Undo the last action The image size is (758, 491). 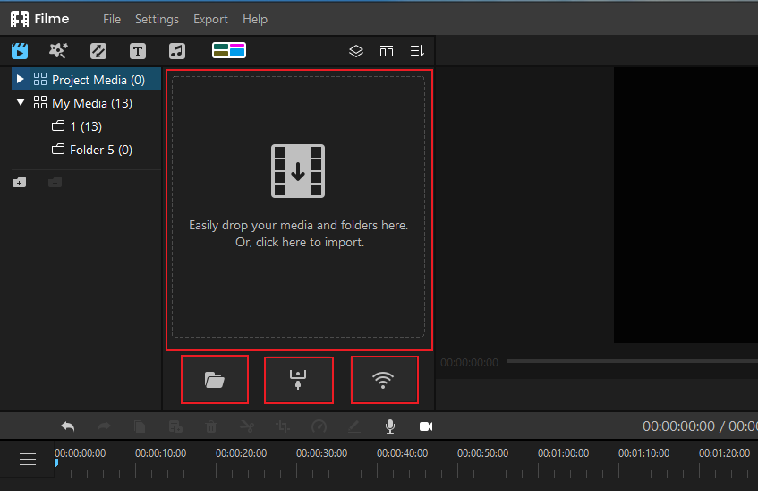[68, 426]
